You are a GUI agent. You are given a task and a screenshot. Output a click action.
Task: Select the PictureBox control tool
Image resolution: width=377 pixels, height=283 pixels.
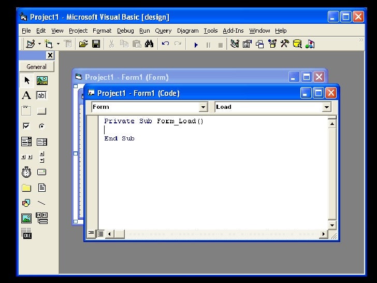click(42, 80)
